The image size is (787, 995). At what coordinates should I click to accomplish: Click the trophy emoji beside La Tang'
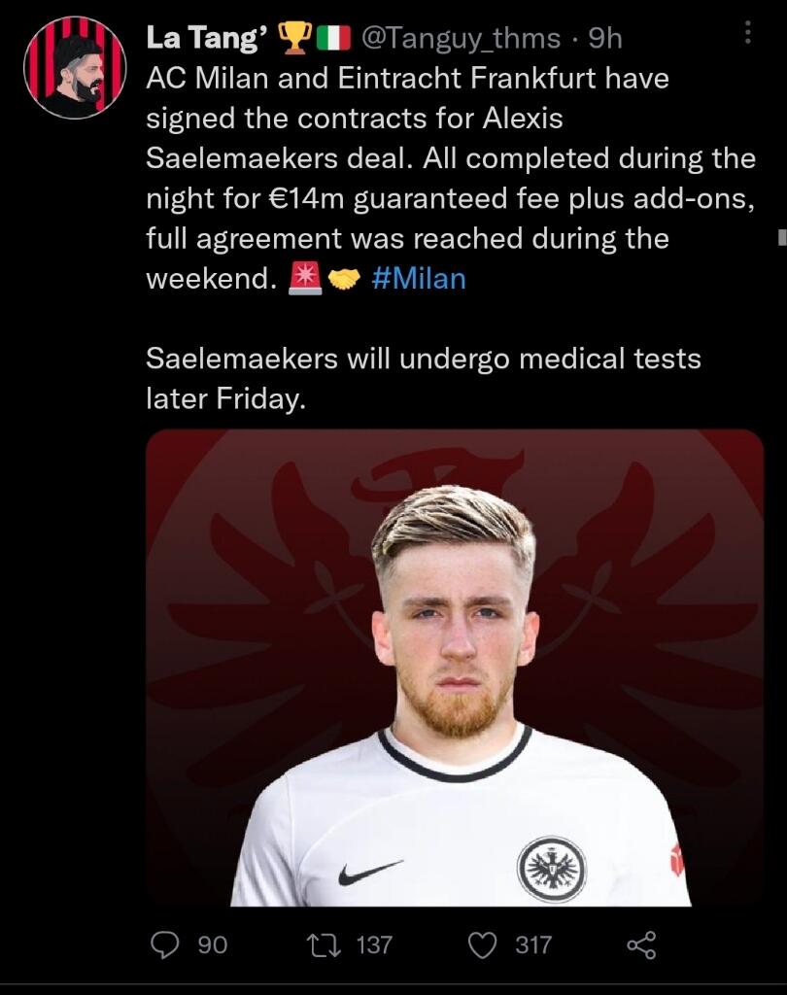295,38
